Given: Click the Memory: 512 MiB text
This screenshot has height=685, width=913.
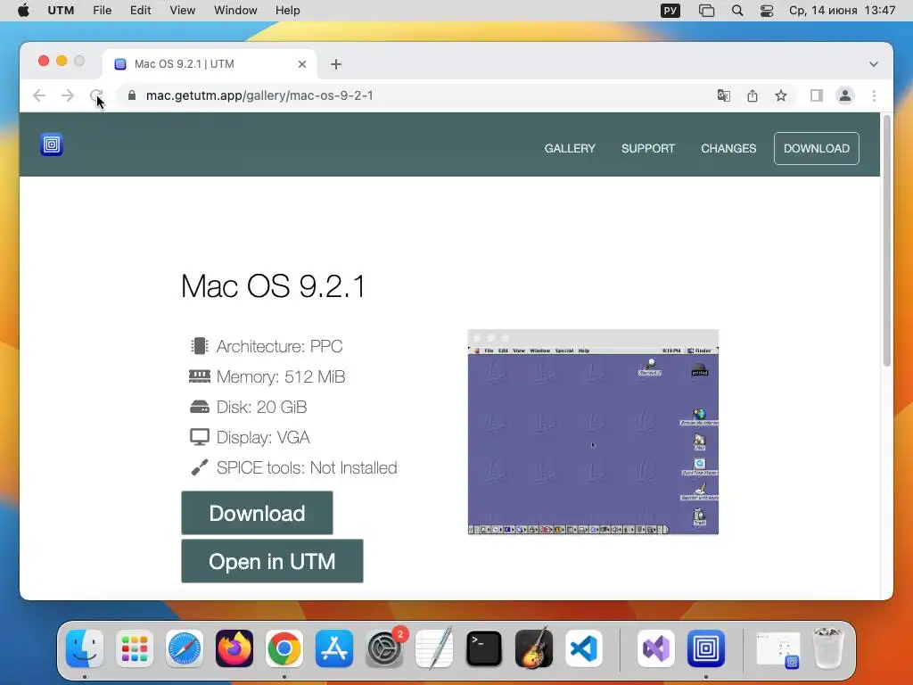Looking at the screenshot, I should (281, 377).
